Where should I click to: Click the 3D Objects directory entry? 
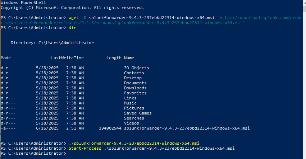(x=137, y=68)
